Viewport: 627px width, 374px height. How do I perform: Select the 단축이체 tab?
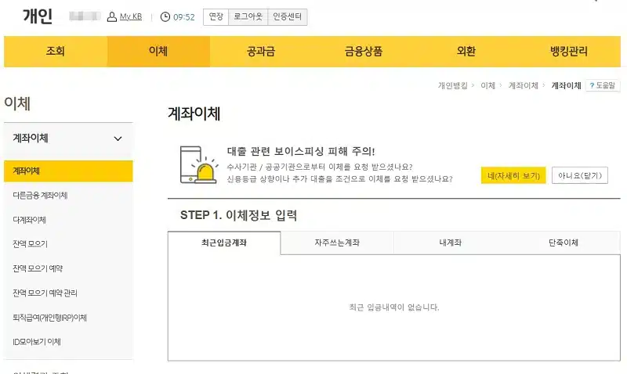pyautogui.click(x=563, y=243)
